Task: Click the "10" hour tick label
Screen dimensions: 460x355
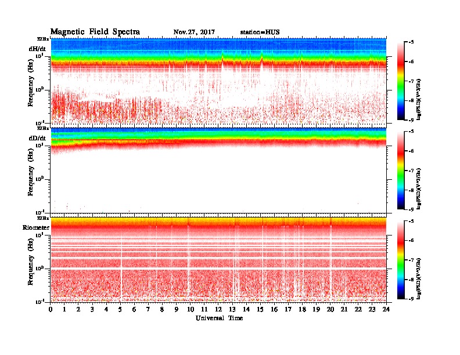Action: click(x=191, y=309)
